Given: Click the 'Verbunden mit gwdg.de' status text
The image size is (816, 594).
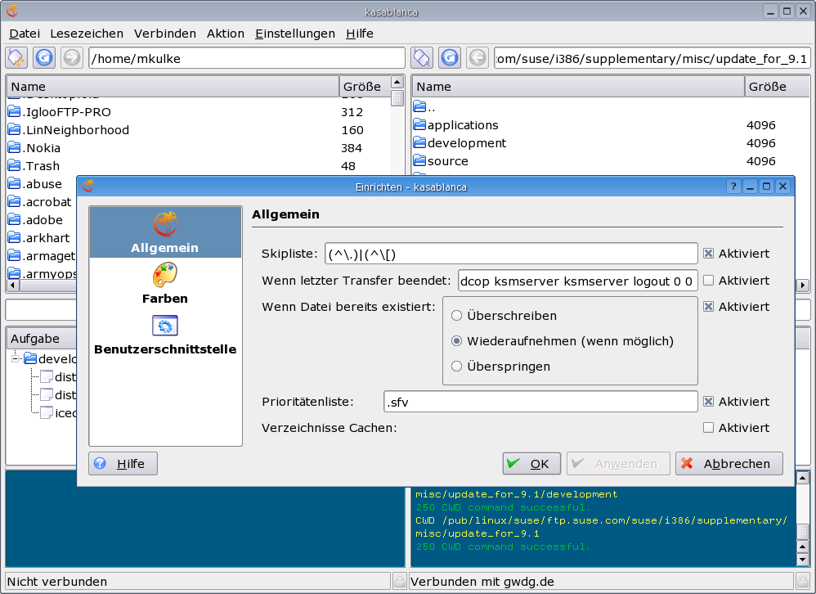Looking at the screenshot, I should pyautogui.click(x=482, y=581).
